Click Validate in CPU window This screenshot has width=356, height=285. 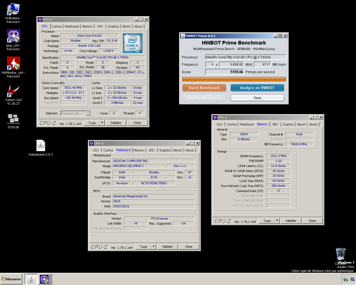(116, 123)
